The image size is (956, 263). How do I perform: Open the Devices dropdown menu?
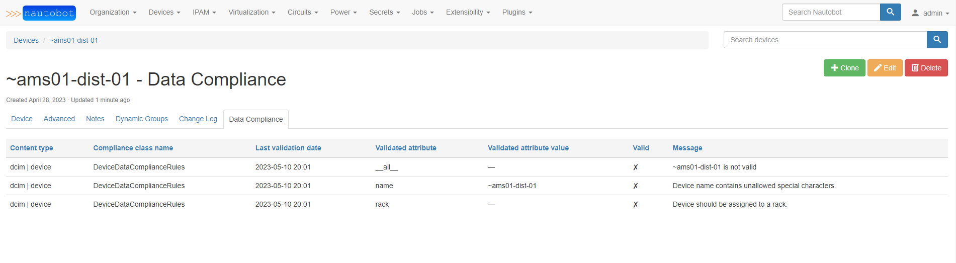(x=164, y=12)
